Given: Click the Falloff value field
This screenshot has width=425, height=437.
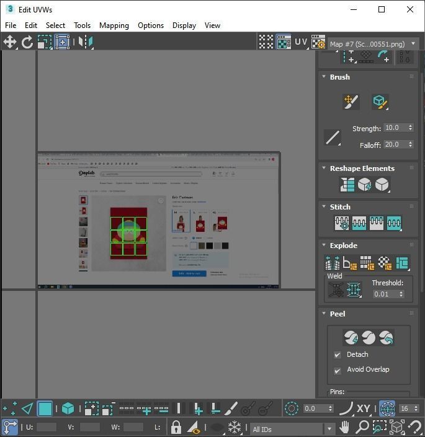Looking at the screenshot, I should (395, 144).
